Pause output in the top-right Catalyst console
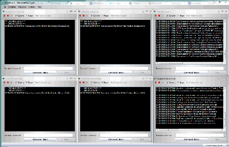The width and height of the screenshot is (229, 147). (156, 16)
